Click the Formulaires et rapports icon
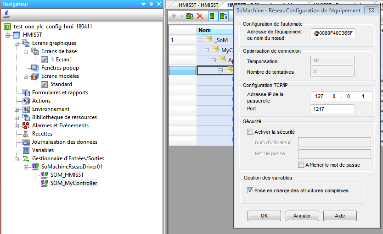This screenshot has width=383, height=234. 26,93
